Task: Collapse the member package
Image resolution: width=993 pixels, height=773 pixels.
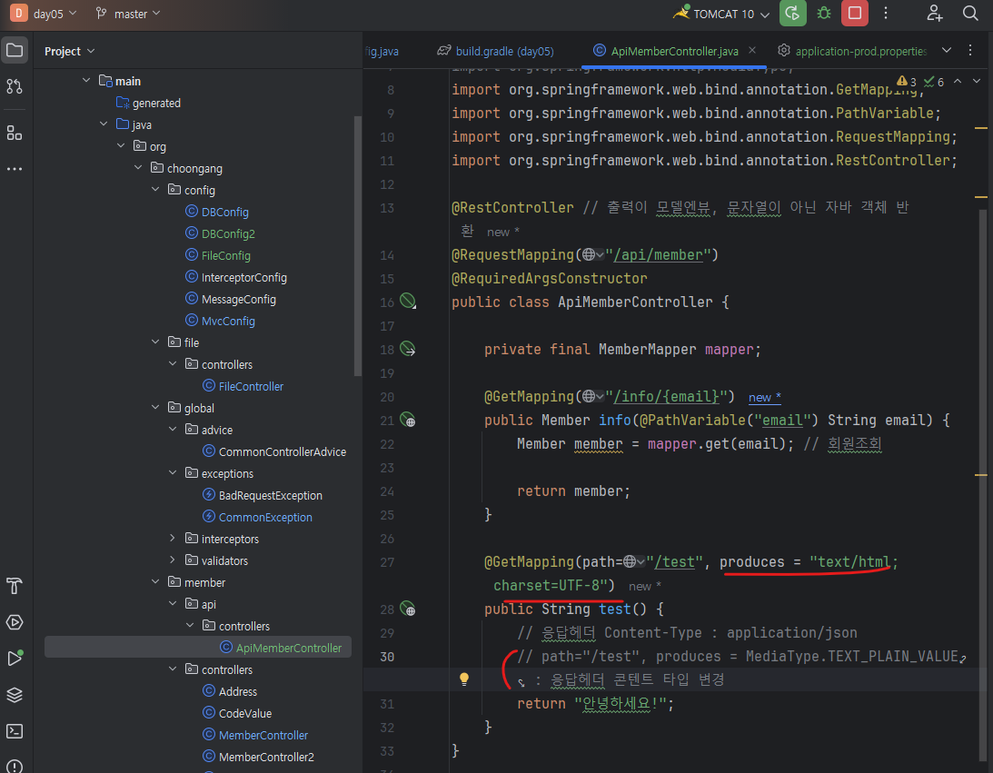Action: point(155,581)
